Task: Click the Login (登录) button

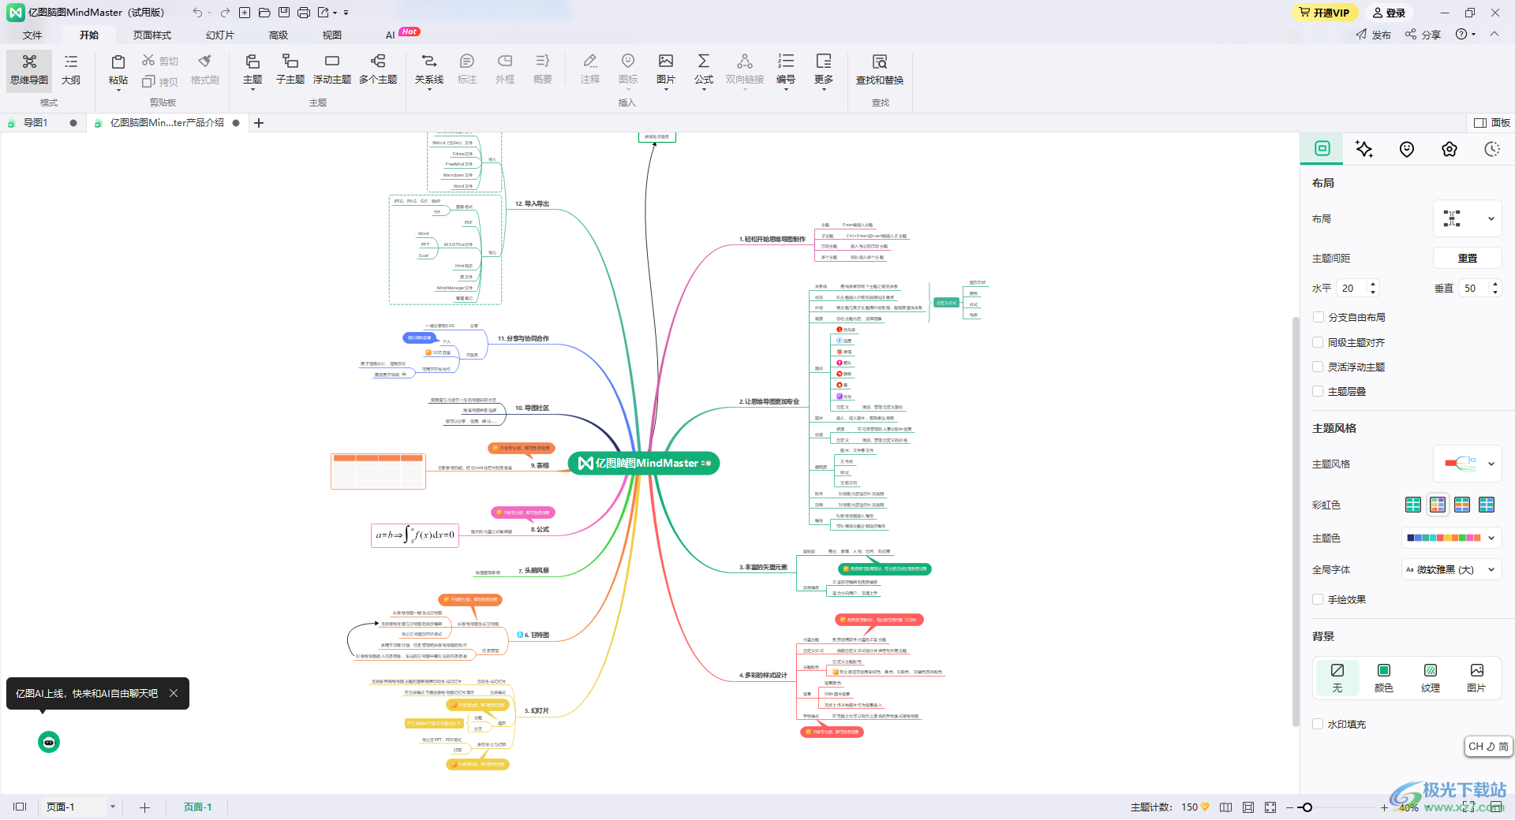Action: [x=1389, y=13]
